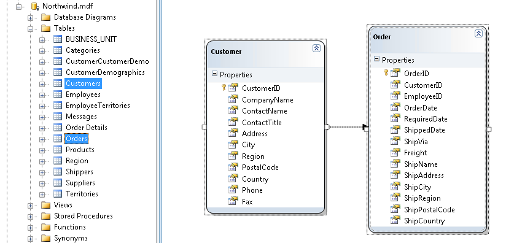Expand the Views folder node
The width and height of the screenshot is (506, 243).
point(30,206)
